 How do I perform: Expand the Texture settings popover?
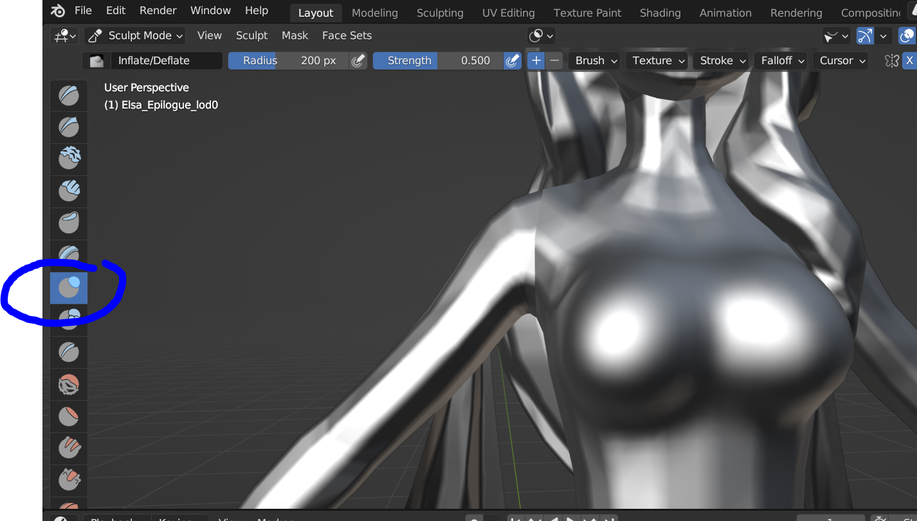click(x=657, y=60)
